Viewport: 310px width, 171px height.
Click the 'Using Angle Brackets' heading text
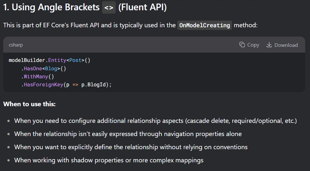(51, 8)
